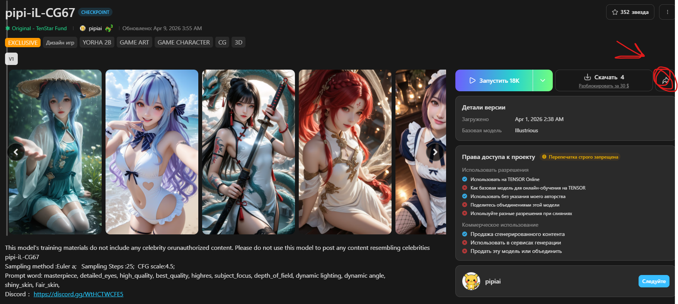Image resolution: width=678 pixels, height=304 pixels.
Task: Open the three-dot more options menu
Action: (668, 12)
